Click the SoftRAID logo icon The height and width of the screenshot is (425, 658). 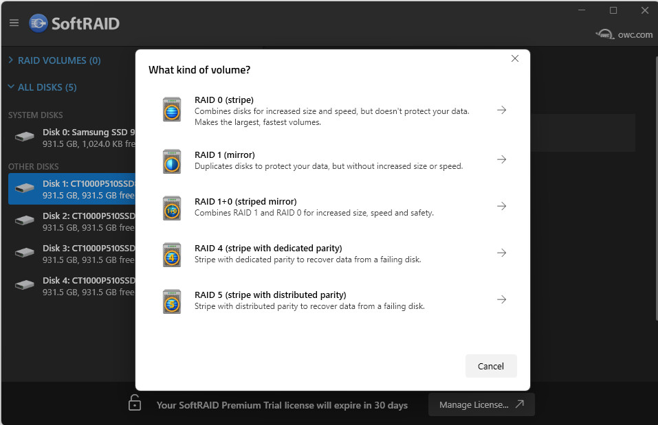(x=39, y=23)
